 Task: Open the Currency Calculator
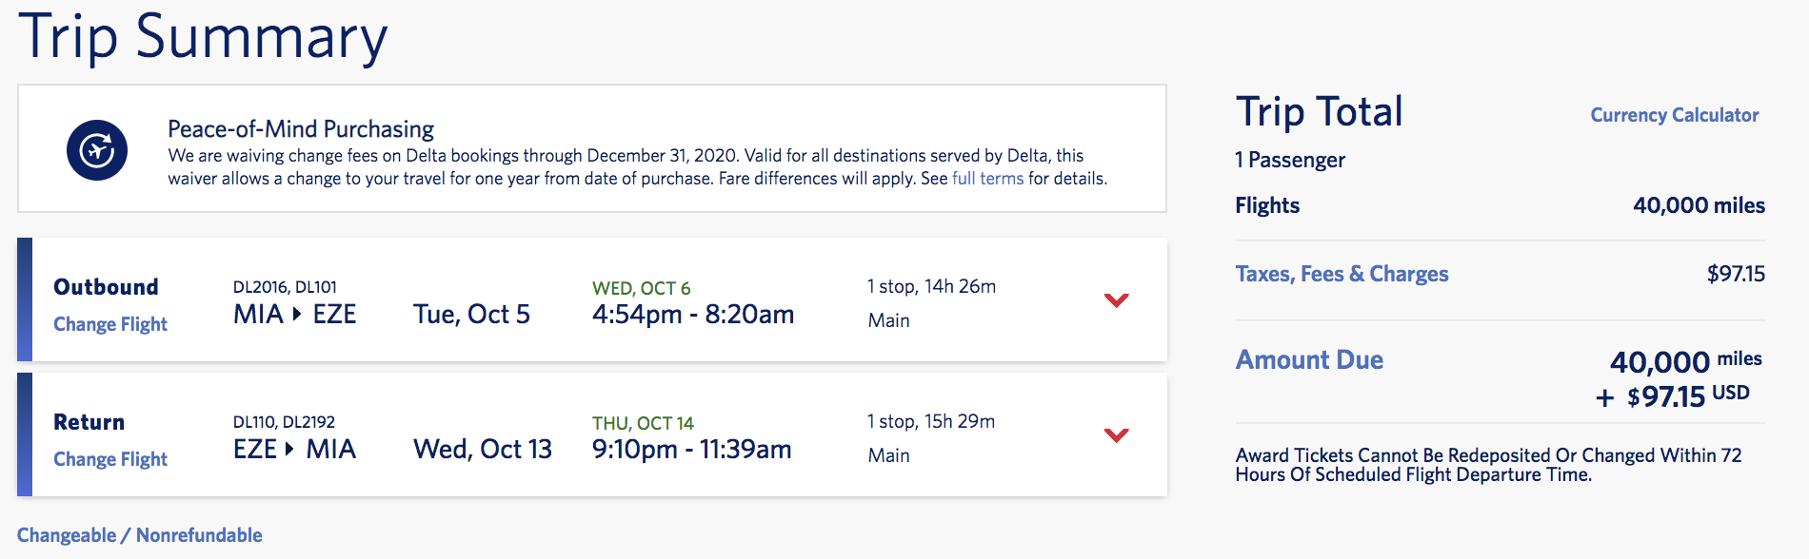(x=1674, y=115)
